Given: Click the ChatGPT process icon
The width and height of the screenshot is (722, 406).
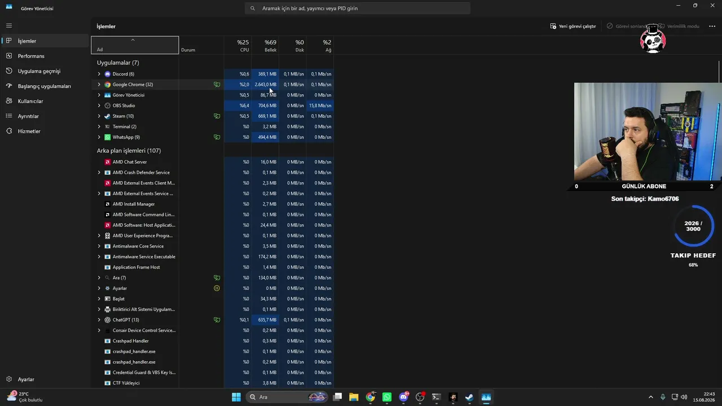Looking at the screenshot, I should pyautogui.click(x=108, y=320).
